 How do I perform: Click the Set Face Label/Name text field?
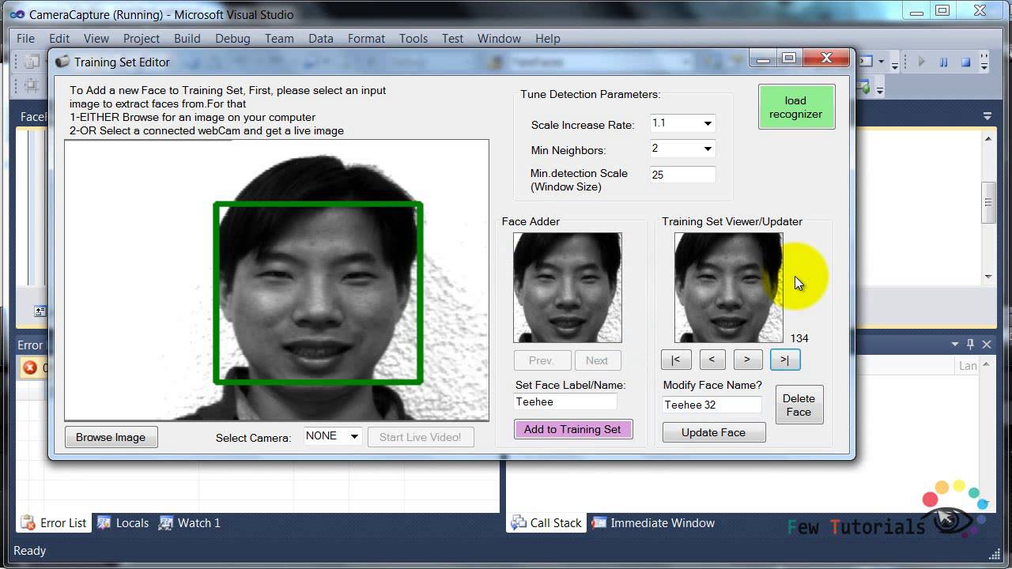(x=565, y=401)
